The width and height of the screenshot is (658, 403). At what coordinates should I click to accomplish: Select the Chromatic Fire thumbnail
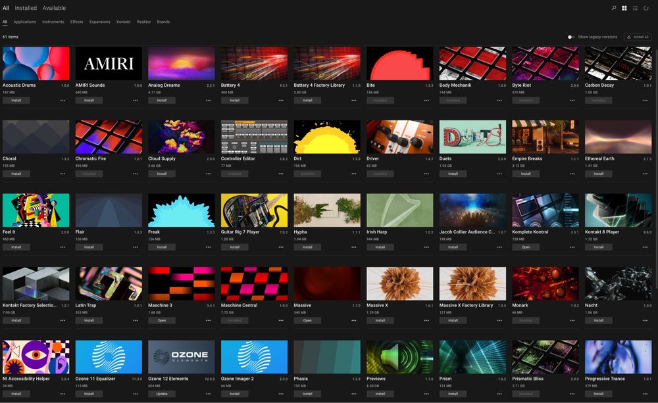pyautogui.click(x=109, y=137)
